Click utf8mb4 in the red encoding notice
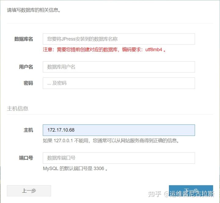Screen dimensions: 220x203 click(x=153, y=50)
